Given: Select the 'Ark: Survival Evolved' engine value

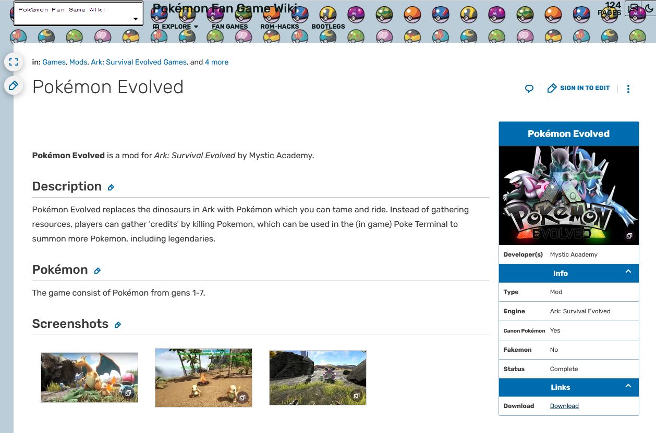Looking at the screenshot, I should pos(580,311).
